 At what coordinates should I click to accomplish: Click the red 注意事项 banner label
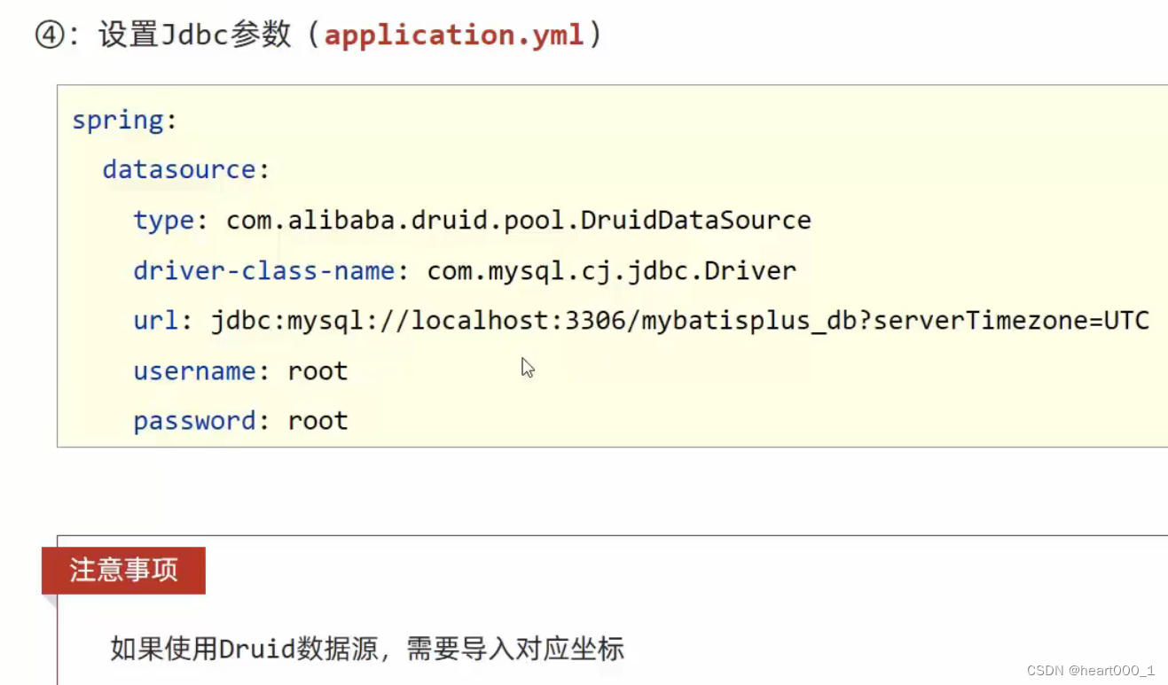click(x=123, y=570)
